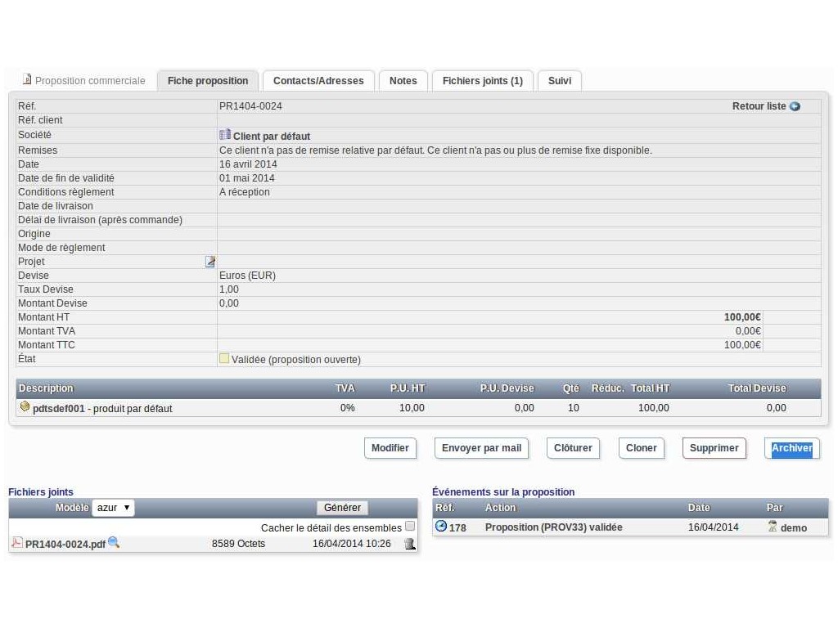Click the Fichiers joints section heading

(41, 491)
